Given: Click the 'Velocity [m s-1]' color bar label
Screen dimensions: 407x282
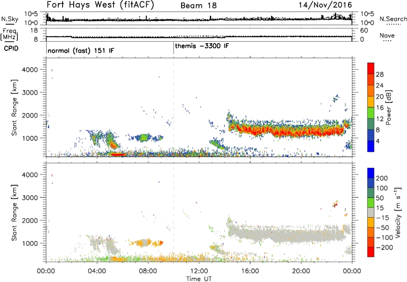Looking at the screenshot, I should click(x=398, y=212).
